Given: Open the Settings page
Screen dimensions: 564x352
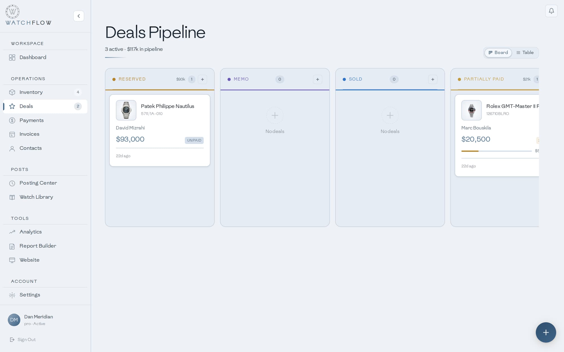Looking at the screenshot, I should 45,295.
